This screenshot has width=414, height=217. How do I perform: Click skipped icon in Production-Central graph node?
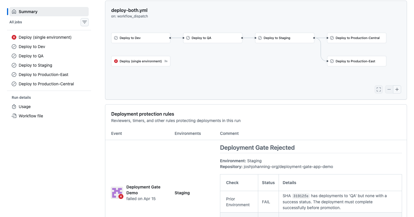[x=332, y=38]
